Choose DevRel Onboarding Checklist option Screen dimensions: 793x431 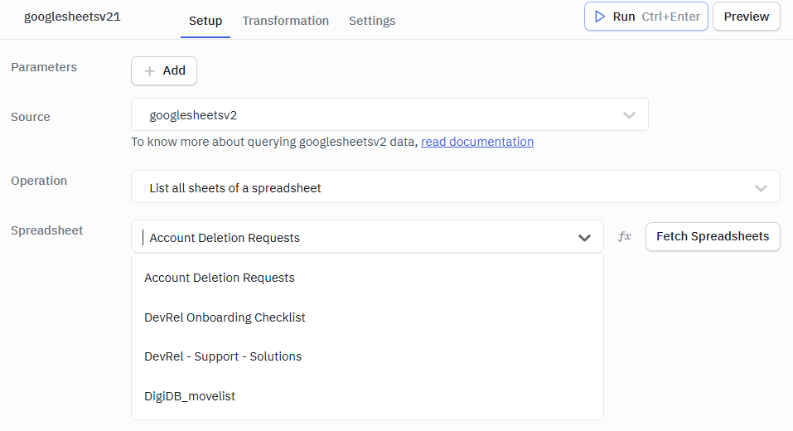click(367, 317)
